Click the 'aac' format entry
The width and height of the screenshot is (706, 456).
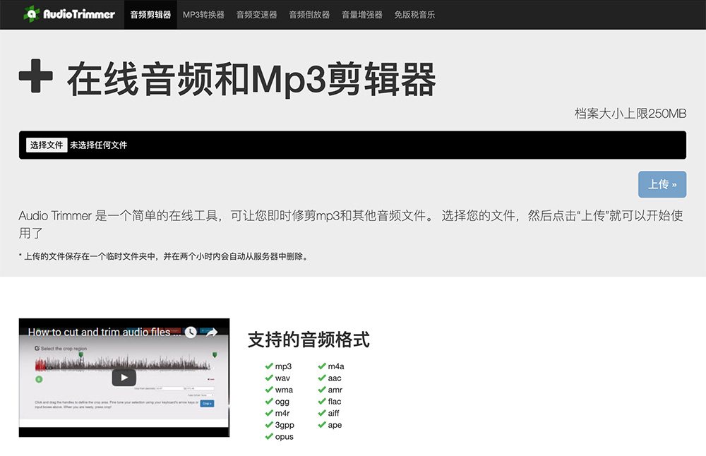tap(330, 378)
